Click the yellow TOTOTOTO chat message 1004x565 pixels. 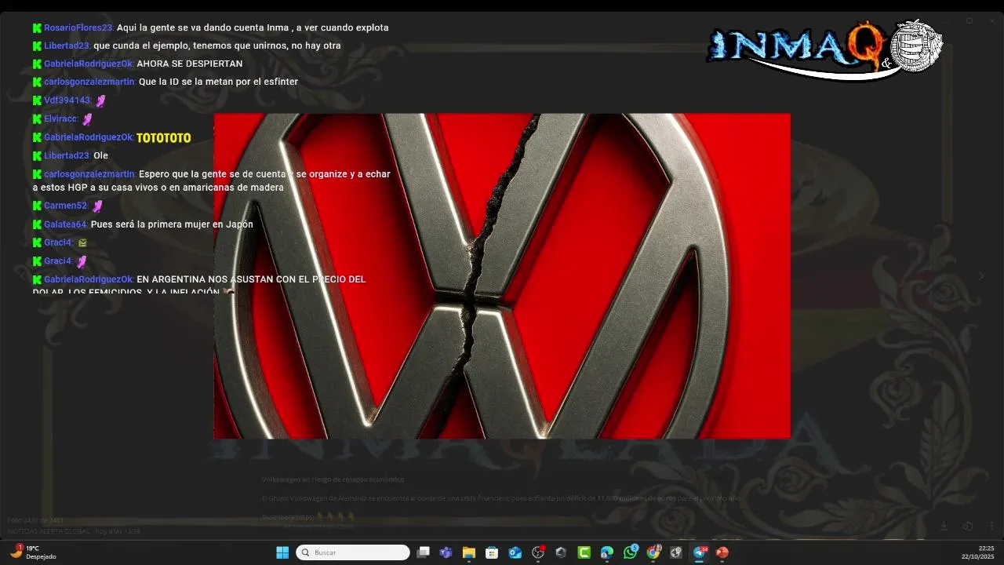(x=164, y=137)
